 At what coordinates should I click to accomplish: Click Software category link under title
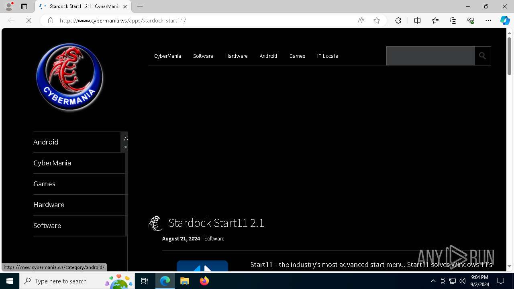click(x=214, y=238)
